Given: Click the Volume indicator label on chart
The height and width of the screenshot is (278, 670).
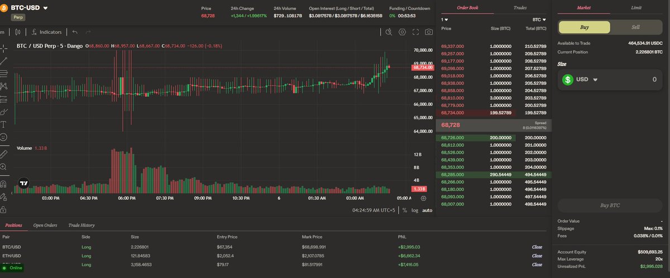Looking at the screenshot, I should pos(24,148).
